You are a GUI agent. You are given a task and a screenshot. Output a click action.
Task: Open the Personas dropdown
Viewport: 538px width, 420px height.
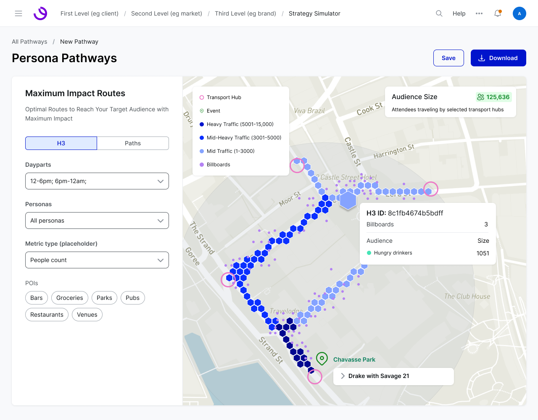coord(97,220)
